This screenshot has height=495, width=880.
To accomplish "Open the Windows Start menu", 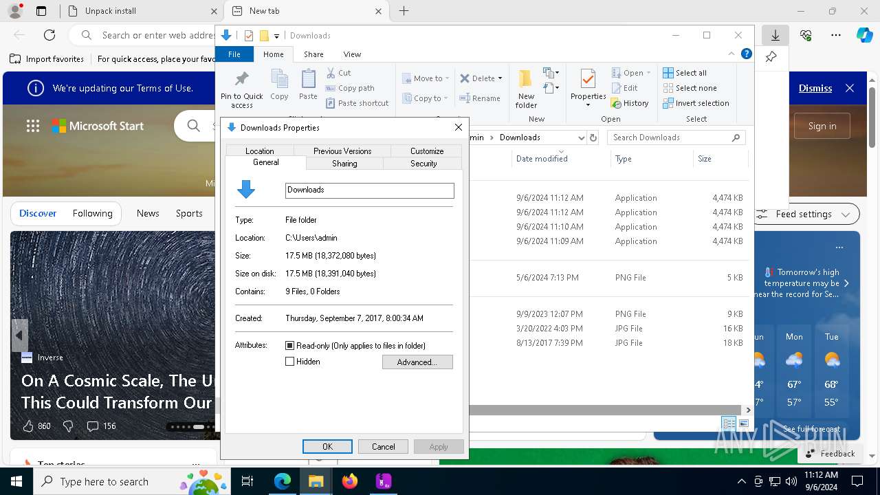I will coord(16,481).
